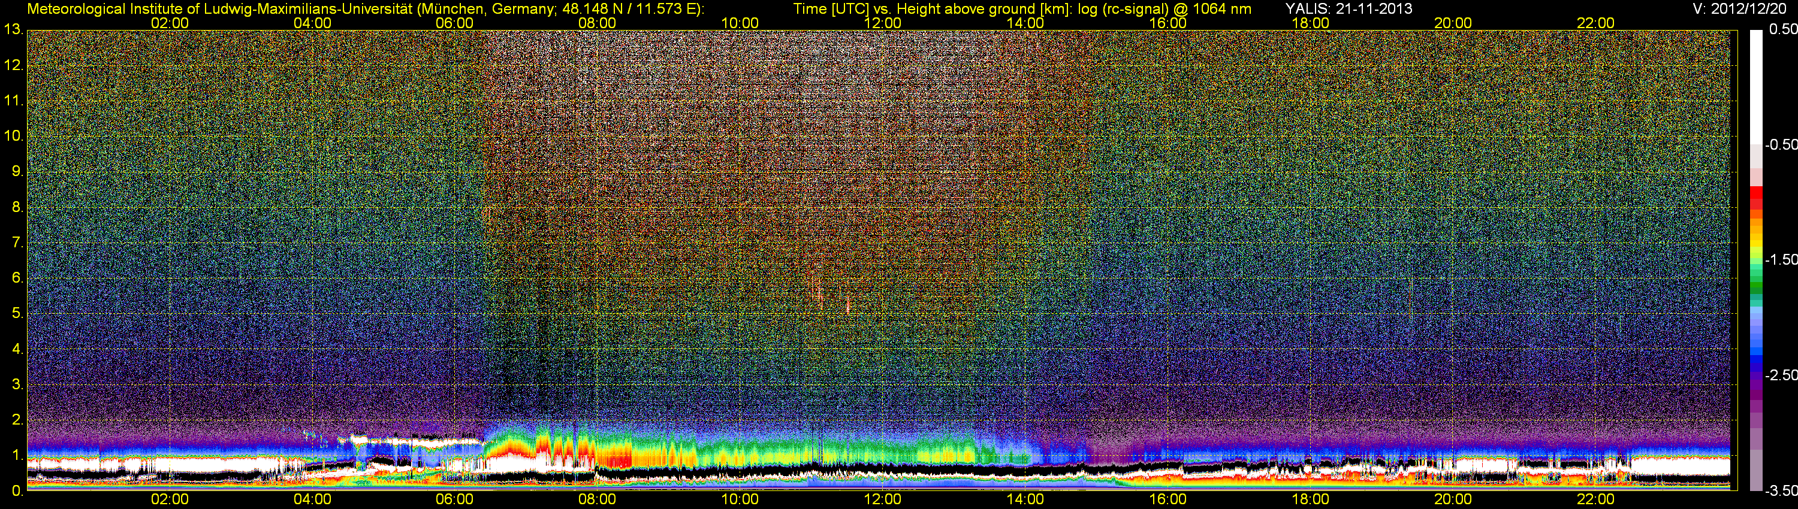Click the '12:00' label on the bottom time axis
1798x509 pixels.
[882, 500]
